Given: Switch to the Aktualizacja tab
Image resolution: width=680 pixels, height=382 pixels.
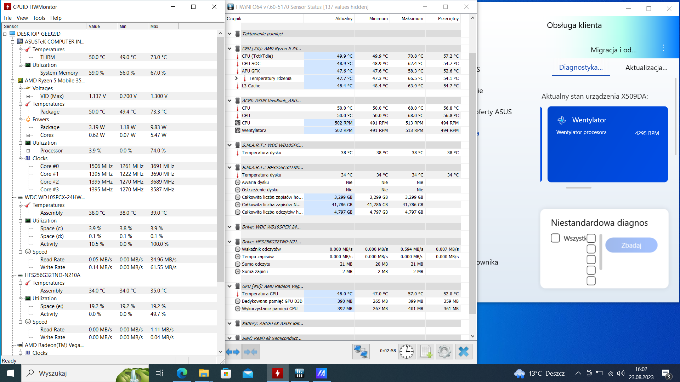Looking at the screenshot, I should pyautogui.click(x=646, y=68).
